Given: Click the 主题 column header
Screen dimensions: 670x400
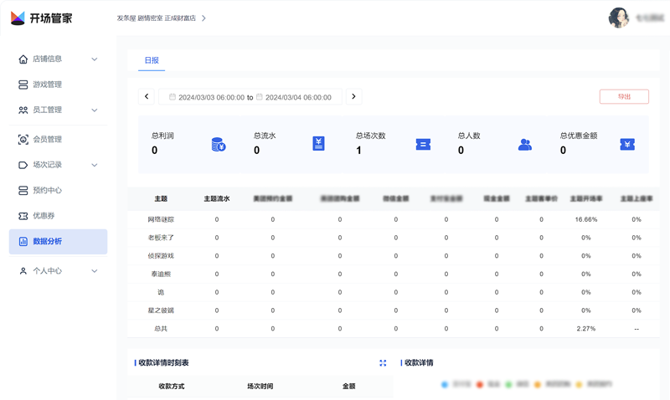Looking at the screenshot, I should tap(161, 198).
